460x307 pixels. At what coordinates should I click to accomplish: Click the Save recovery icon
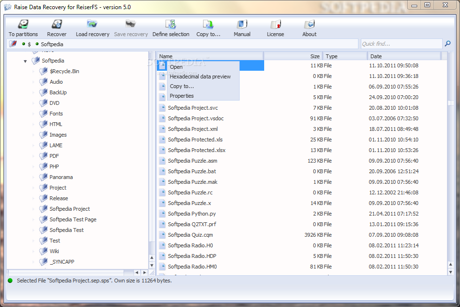[x=130, y=24]
